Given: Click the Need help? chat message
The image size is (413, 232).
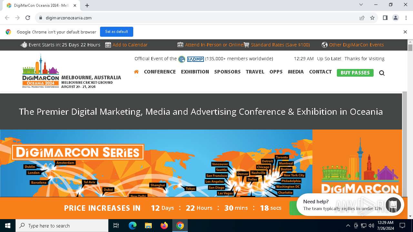Looking at the screenshot, I should [x=342, y=205].
